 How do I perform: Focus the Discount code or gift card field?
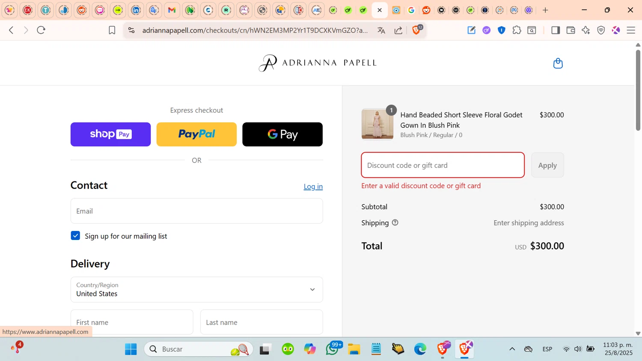[x=443, y=165]
